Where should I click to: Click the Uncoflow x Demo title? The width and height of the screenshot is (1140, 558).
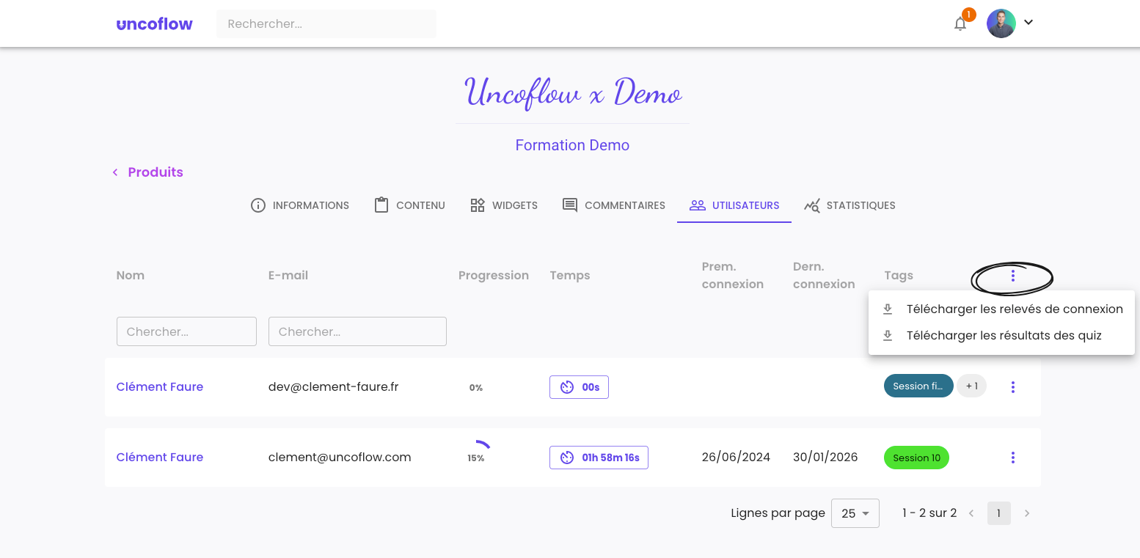tap(573, 93)
